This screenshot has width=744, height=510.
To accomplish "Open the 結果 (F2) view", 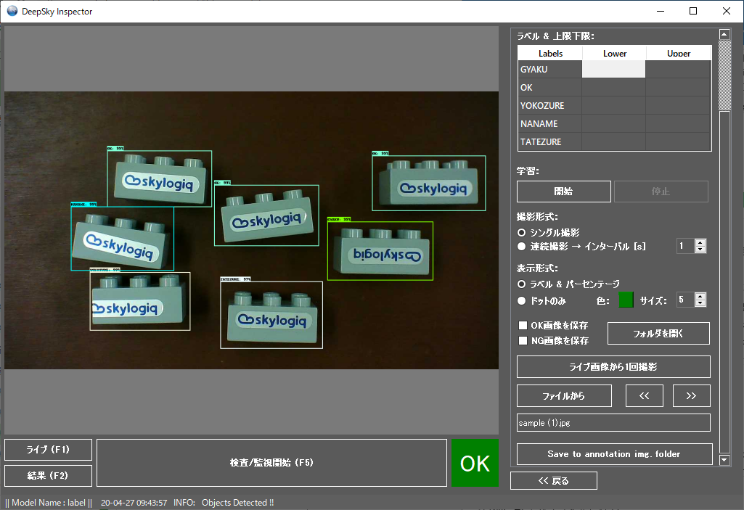I will tap(48, 475).
